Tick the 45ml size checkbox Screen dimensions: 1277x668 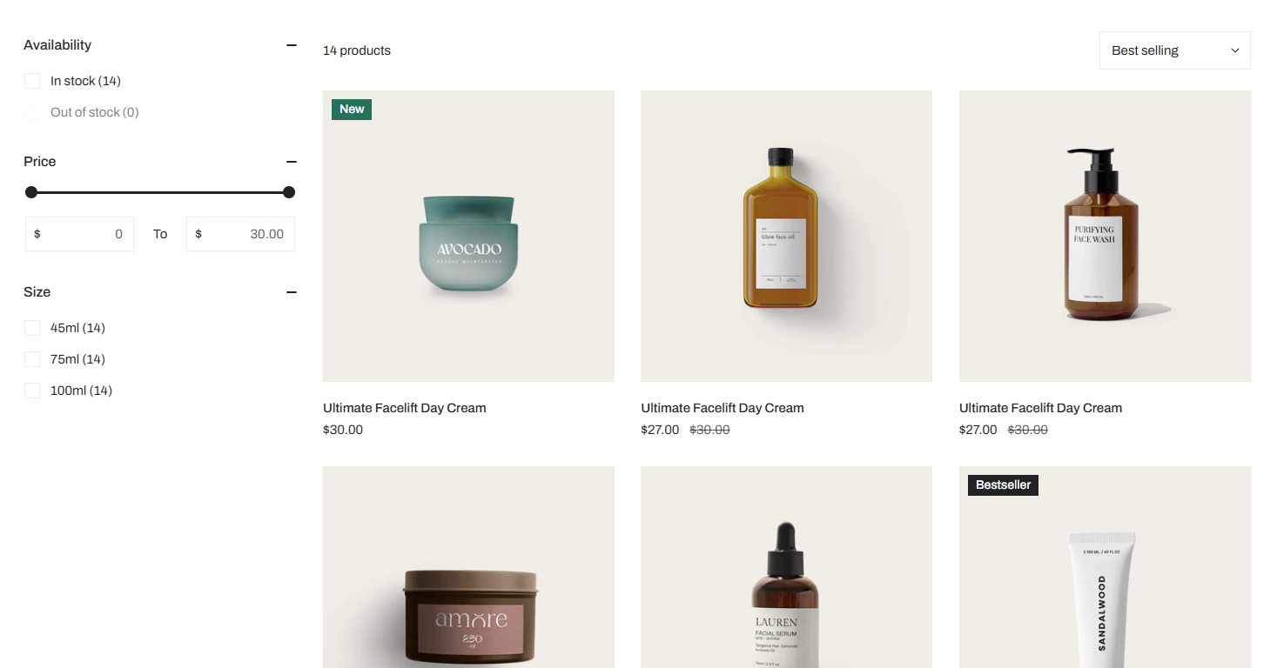pos(32,328)
